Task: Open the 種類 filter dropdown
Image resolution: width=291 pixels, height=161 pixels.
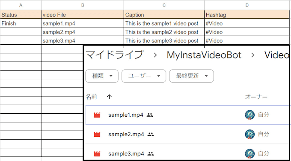Action: pyautogui.click(x=102, y=76)
